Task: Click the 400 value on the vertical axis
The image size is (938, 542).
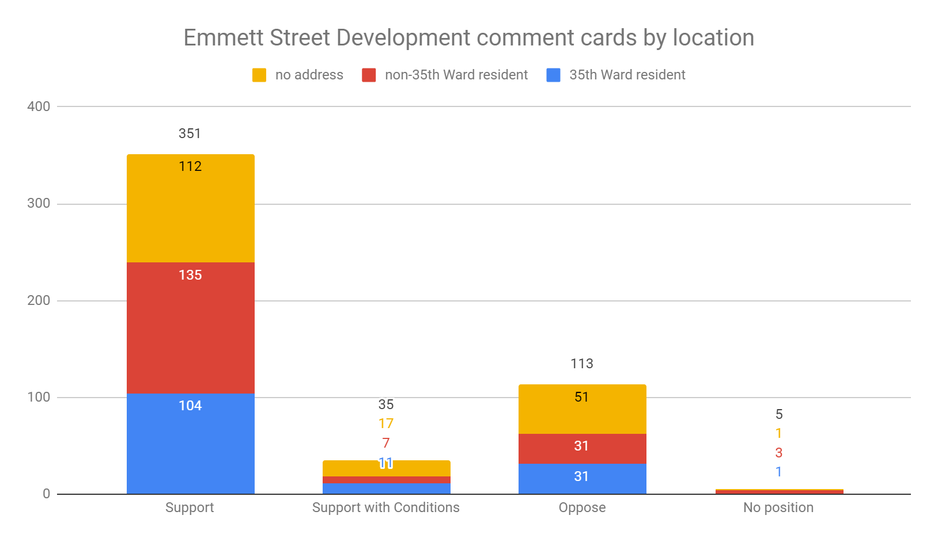Action: tap(39, 106)
